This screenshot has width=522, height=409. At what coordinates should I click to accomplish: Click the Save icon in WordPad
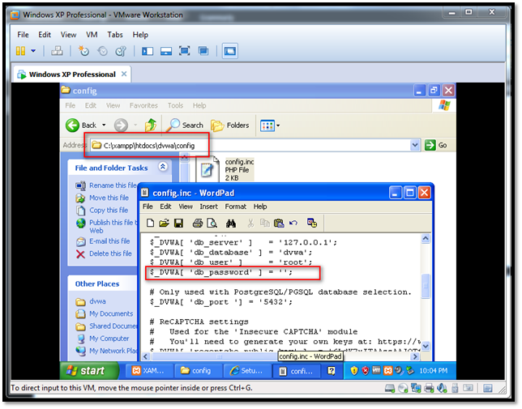(178, 223)
